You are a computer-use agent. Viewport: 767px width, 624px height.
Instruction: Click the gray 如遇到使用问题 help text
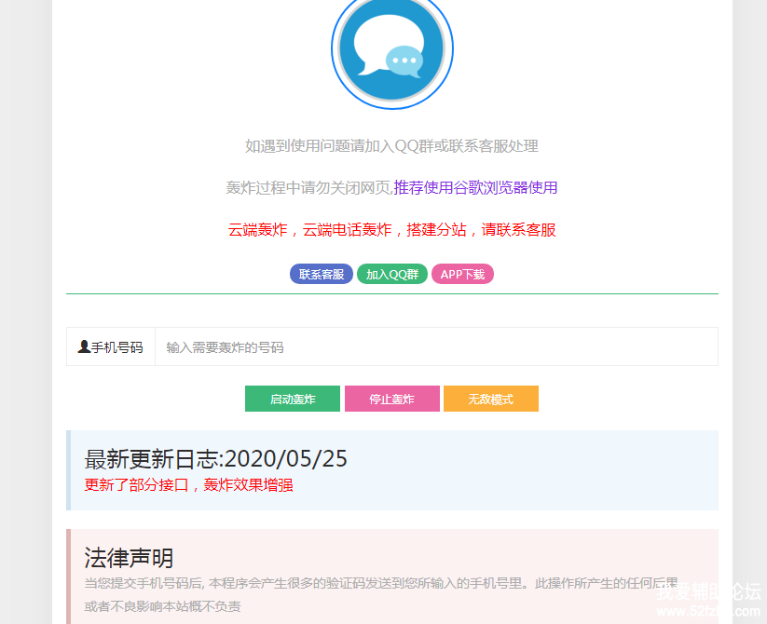(x=391, y=145)
